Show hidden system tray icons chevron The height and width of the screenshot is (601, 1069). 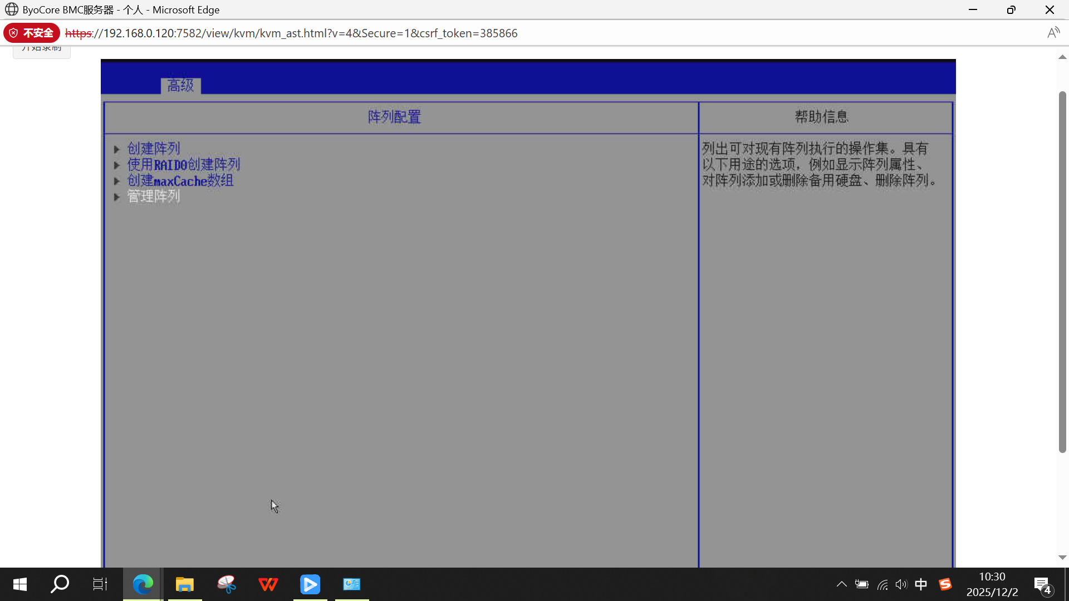841,584
